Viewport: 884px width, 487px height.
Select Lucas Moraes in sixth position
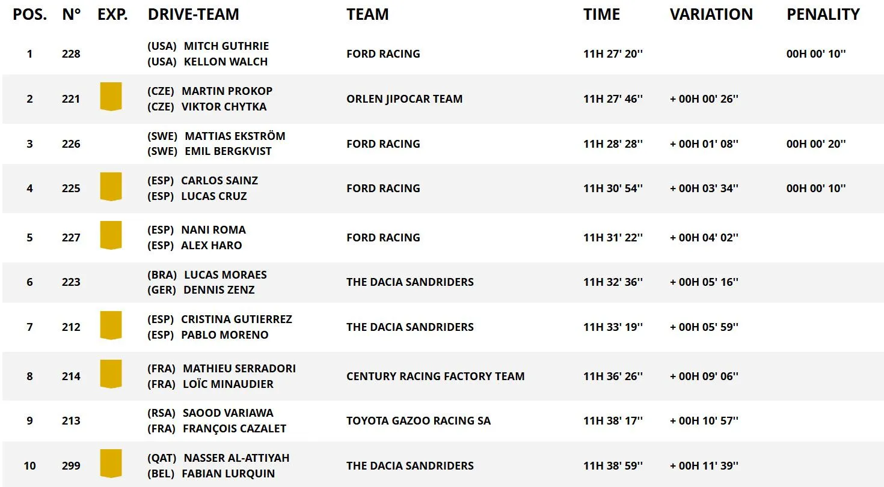[225, 275]
